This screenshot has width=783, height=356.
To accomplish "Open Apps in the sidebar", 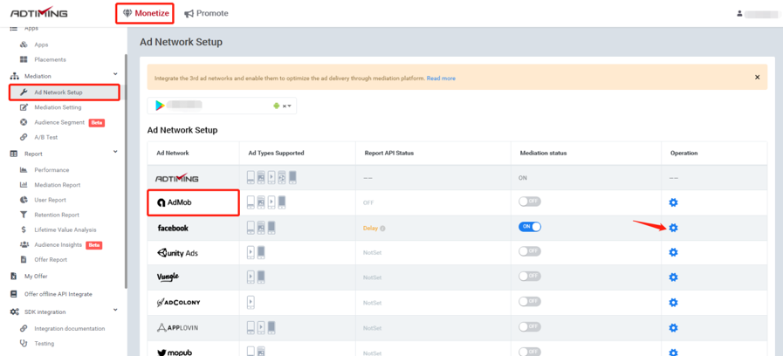I will point(41,44).
